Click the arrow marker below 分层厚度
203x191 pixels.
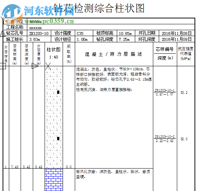click(35, 66)
